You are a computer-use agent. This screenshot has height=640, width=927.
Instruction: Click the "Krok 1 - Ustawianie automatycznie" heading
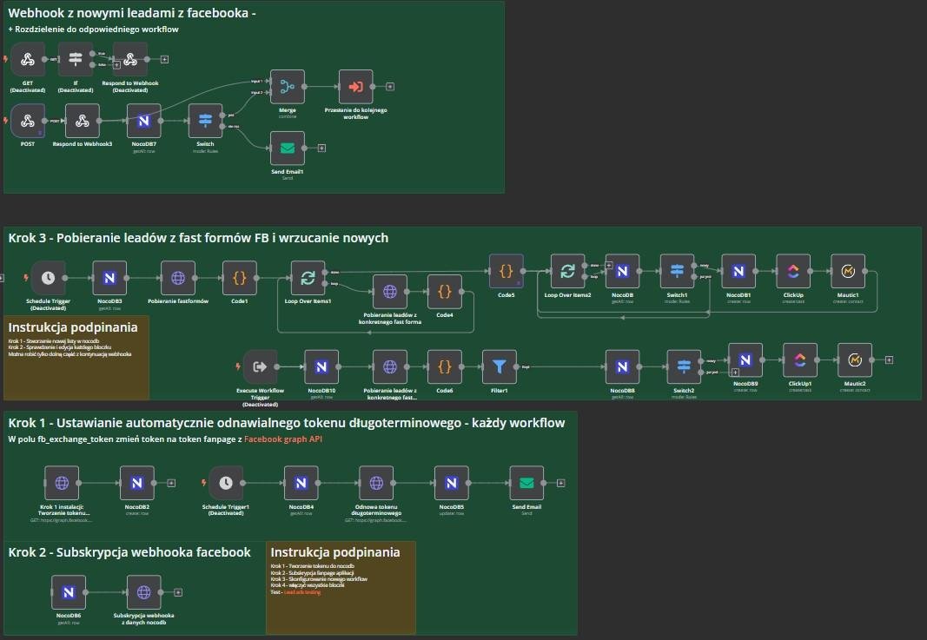click(286, 423)
